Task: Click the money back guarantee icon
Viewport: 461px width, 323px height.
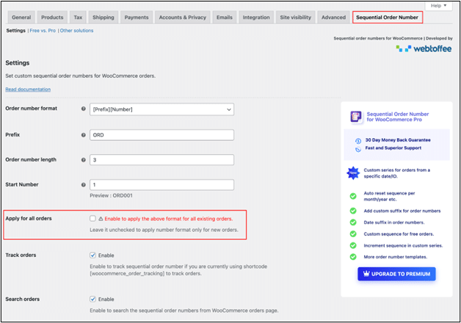Action: tap(358, 141)
